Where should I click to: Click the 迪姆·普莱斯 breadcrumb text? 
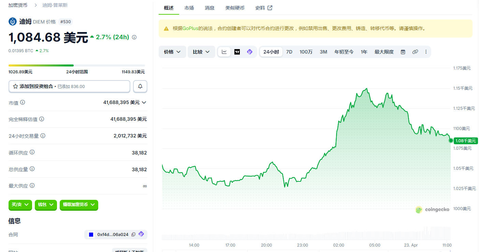point(55,5)
